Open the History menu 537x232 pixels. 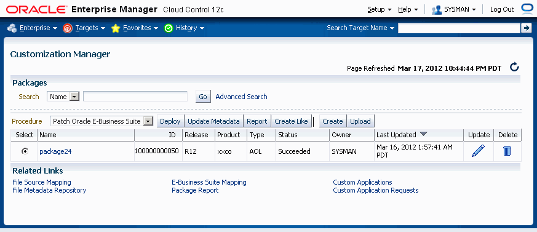[190, 28]
